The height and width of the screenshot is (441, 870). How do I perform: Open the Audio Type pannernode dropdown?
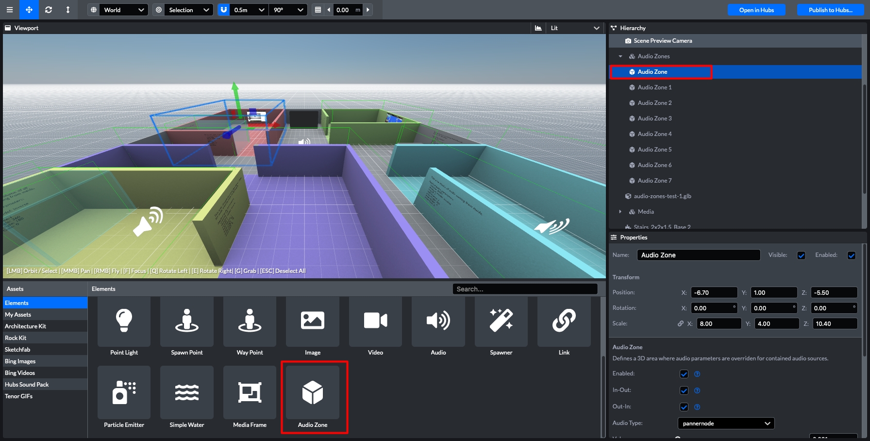point(726,424)
